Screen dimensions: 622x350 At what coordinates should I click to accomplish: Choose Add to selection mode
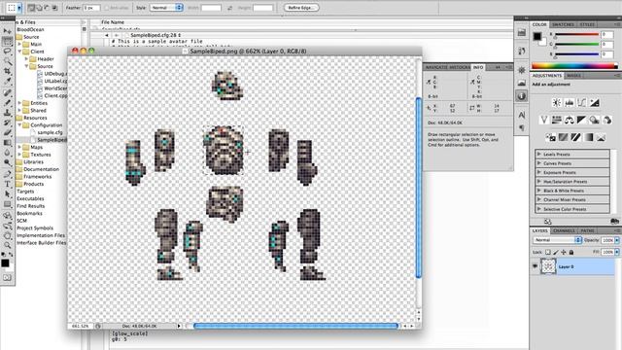[39, 8]
